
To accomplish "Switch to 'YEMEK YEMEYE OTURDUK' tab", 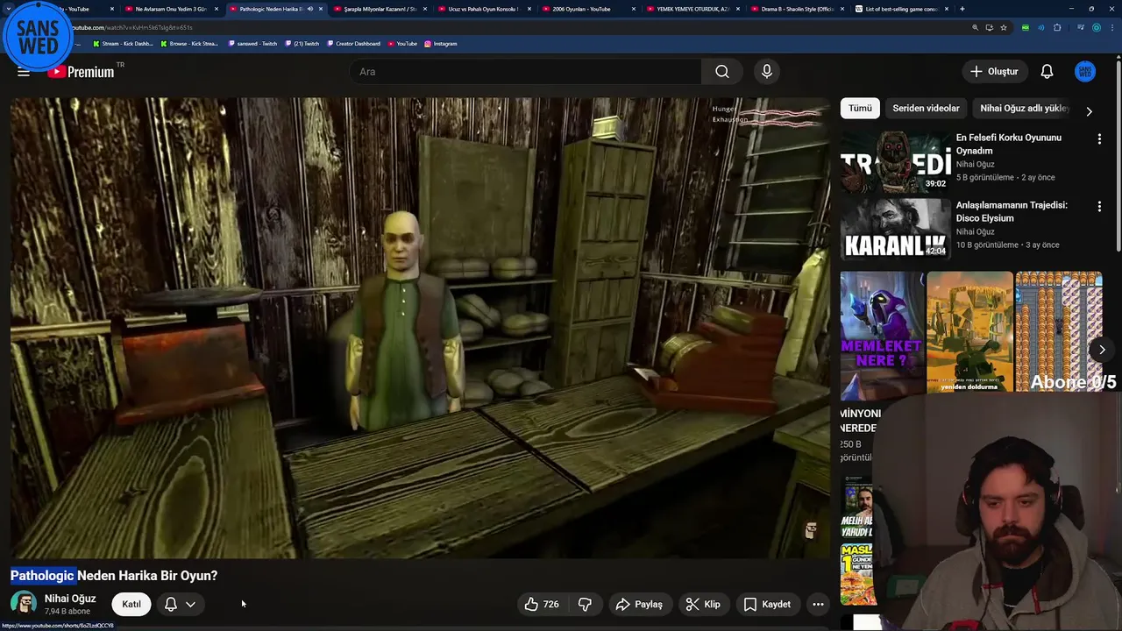I will click(x=692, y=9).
